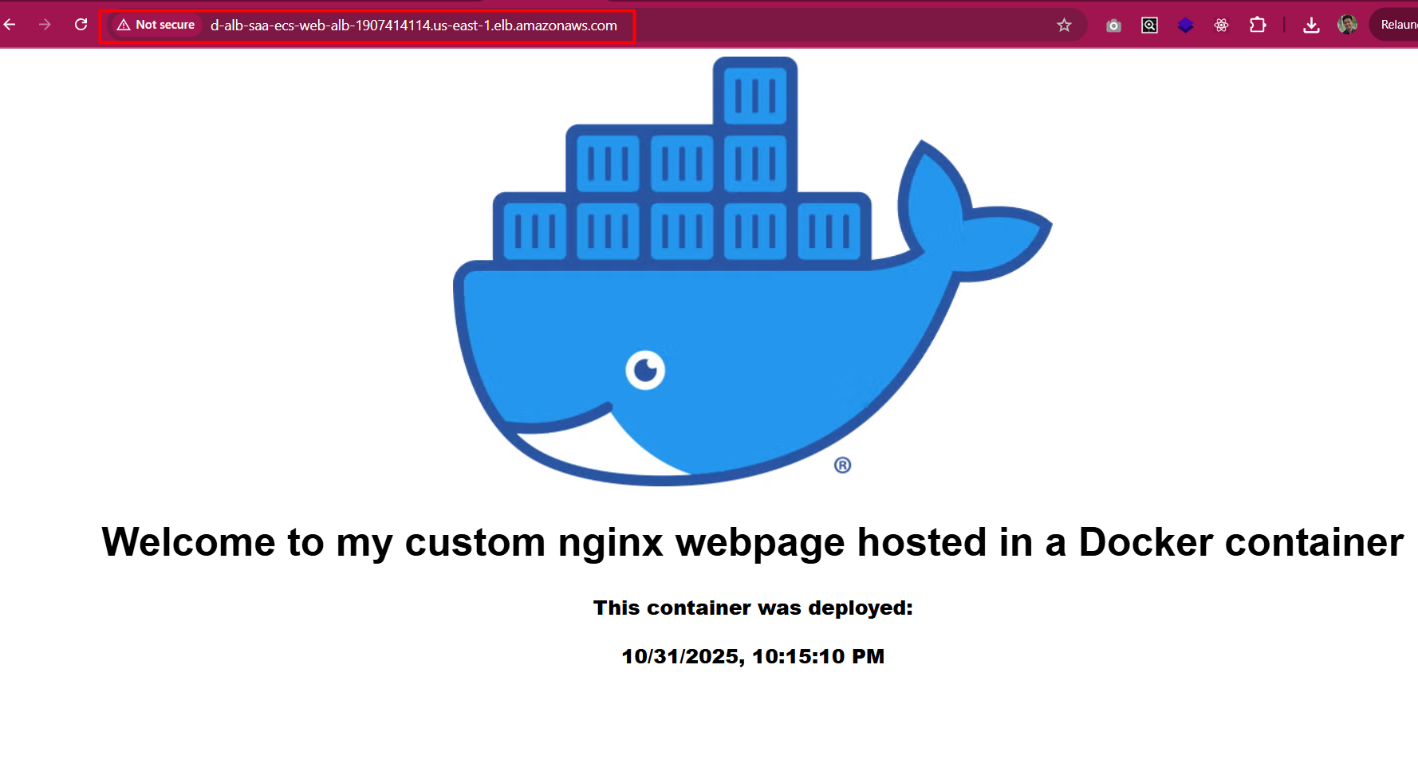Open React Developer Tools extension
Screen dimensions: 1418x771
click(x=1221, y=26)
